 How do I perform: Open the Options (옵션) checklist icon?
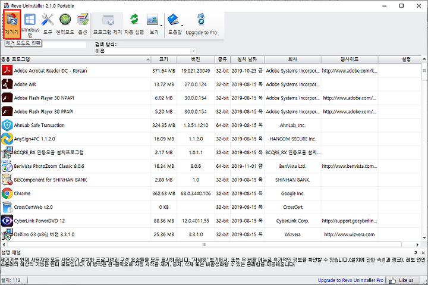(83, 20)
